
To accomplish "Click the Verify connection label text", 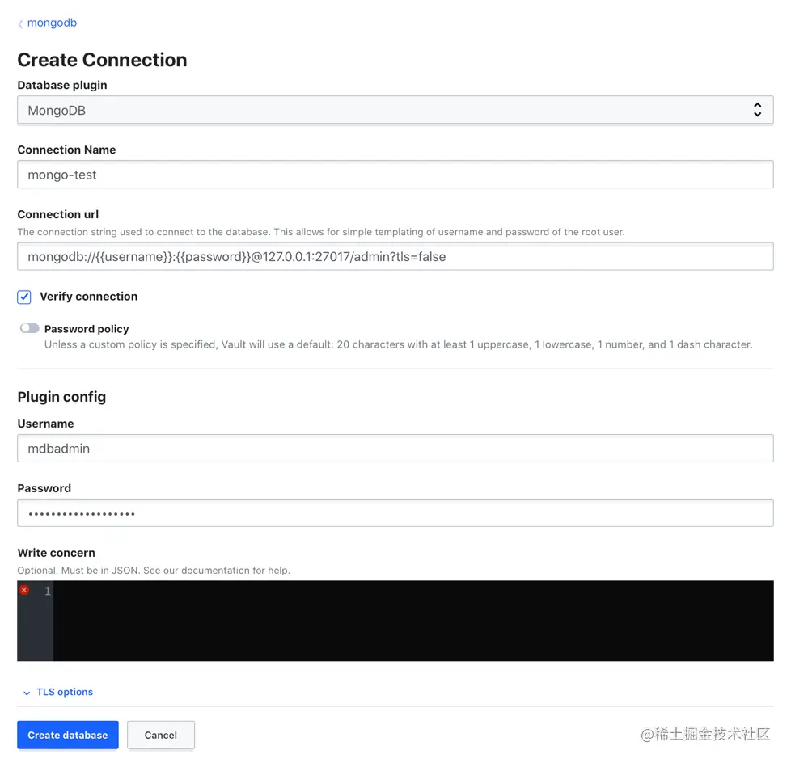I will [89, 297].
